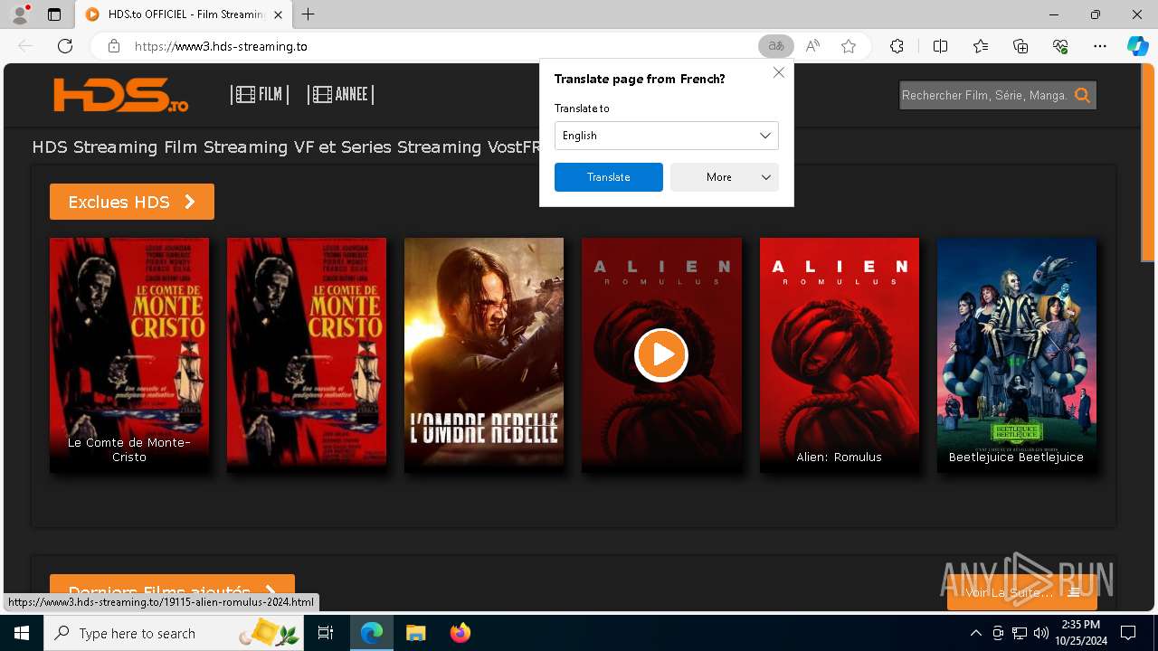
Task: Open the volume speaker tray icon
Action: (1041, 633)
